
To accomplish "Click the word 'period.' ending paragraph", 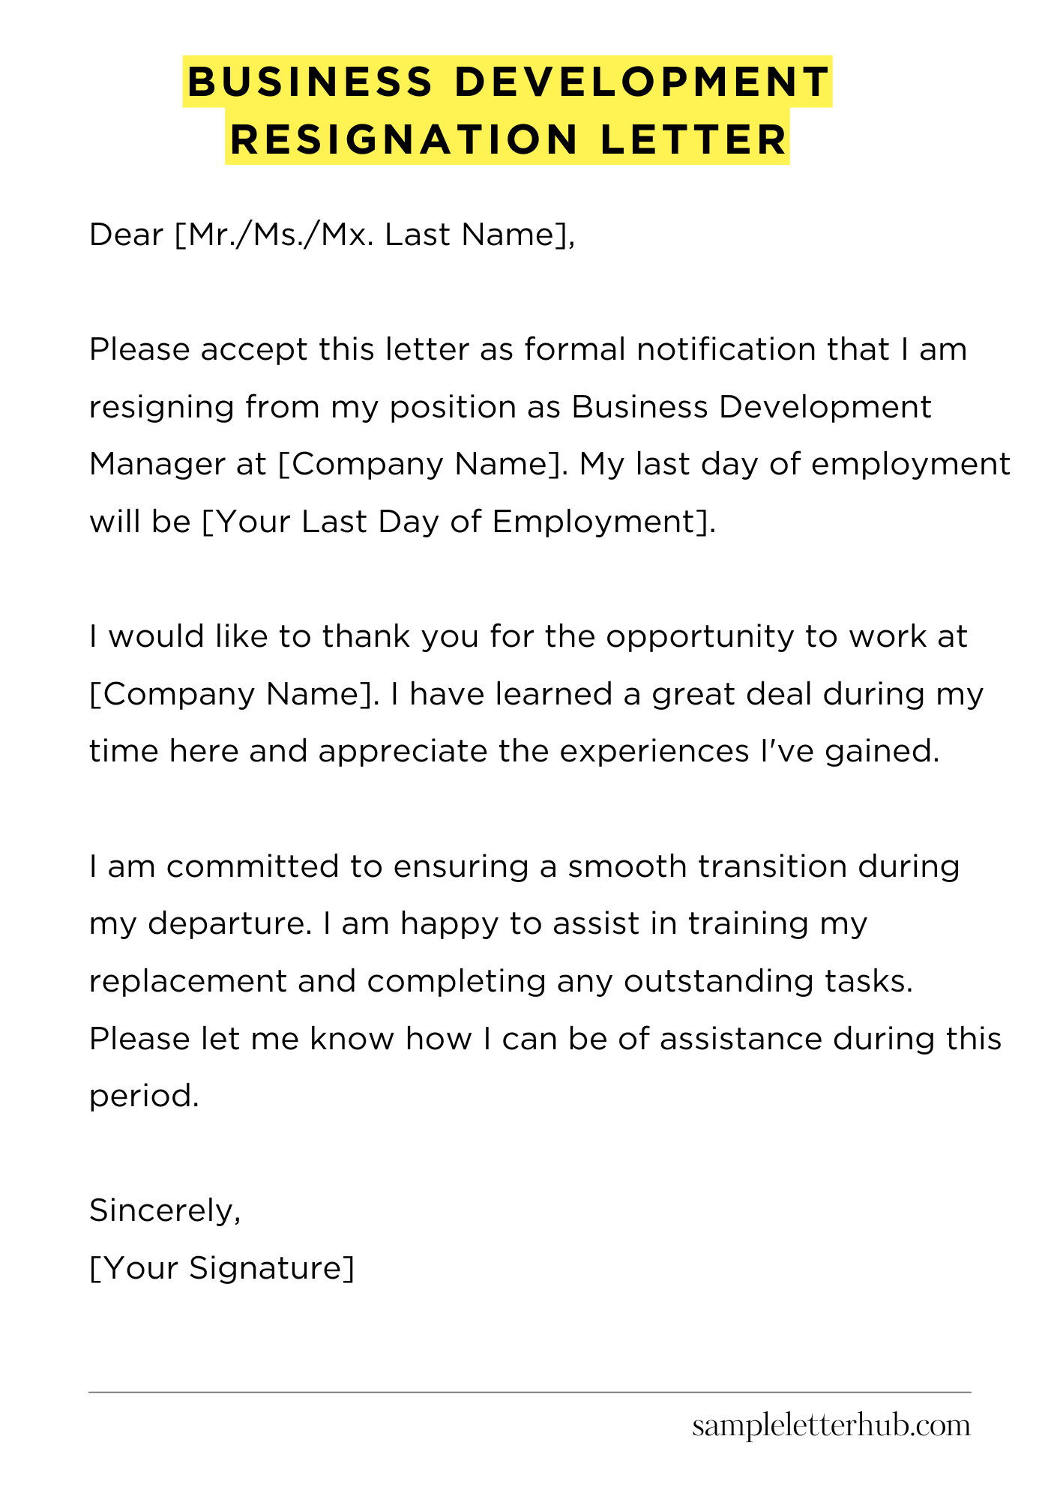I will coord(145,1097).
